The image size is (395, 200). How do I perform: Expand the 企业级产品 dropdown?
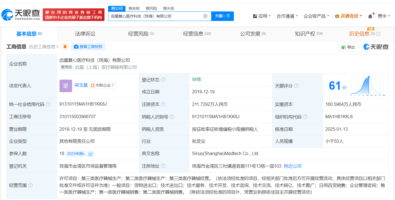coord(316,16)
